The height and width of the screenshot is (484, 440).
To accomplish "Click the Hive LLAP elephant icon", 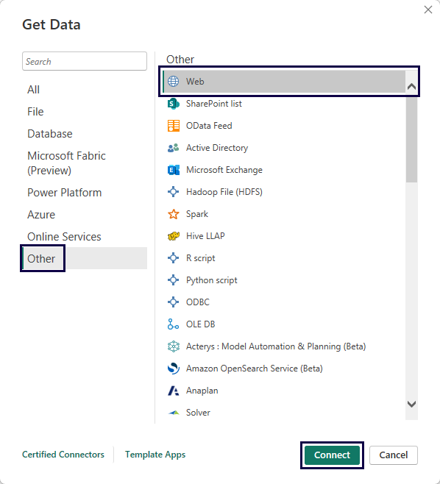I will click(173, 236).
